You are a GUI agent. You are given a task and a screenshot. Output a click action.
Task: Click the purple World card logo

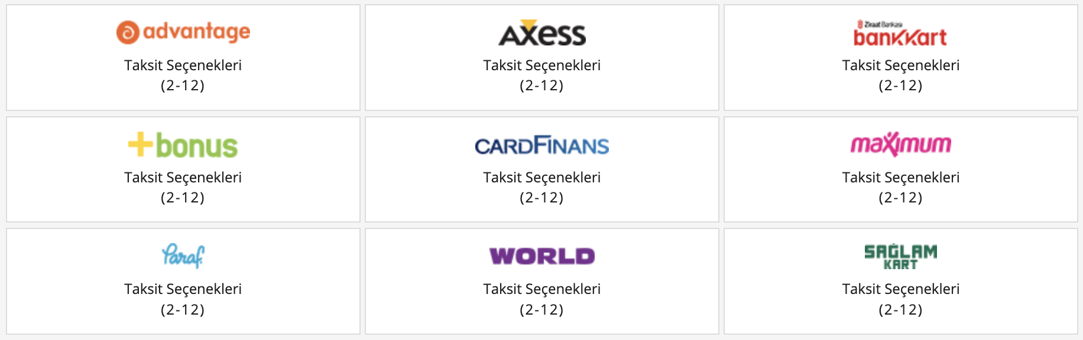tap(541, 256)
